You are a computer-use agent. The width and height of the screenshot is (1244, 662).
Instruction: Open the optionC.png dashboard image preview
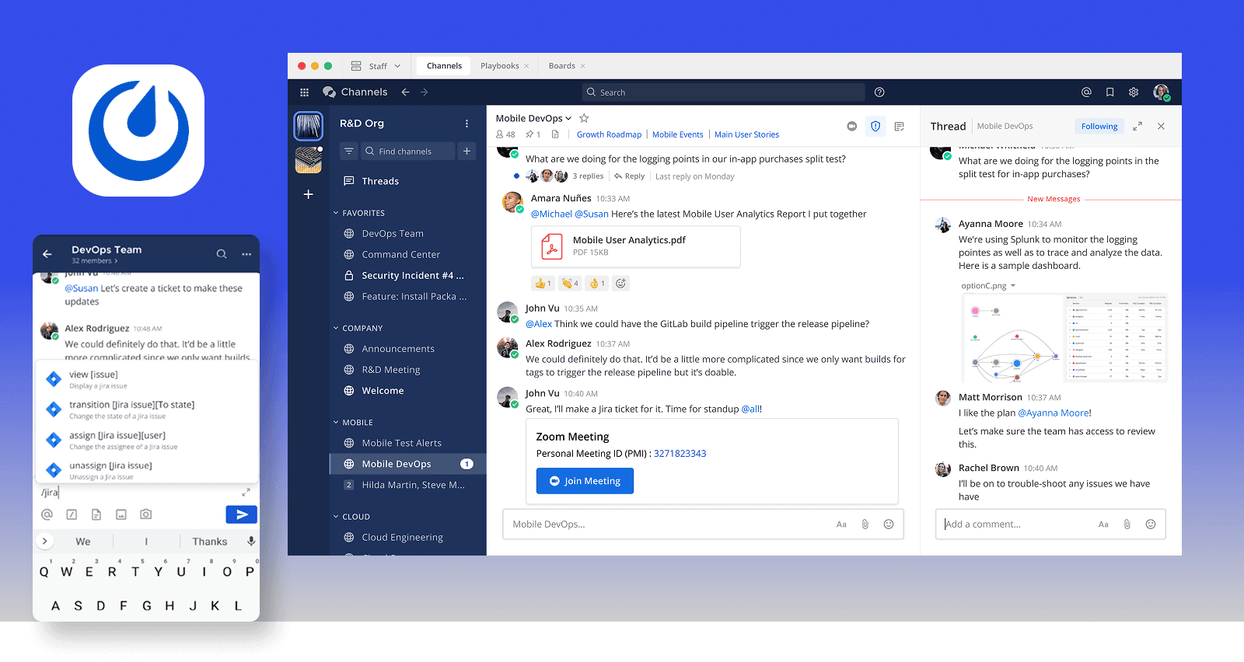pos(1064,338)
